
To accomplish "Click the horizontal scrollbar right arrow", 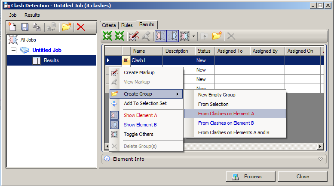I will click(x=320, y=146).
